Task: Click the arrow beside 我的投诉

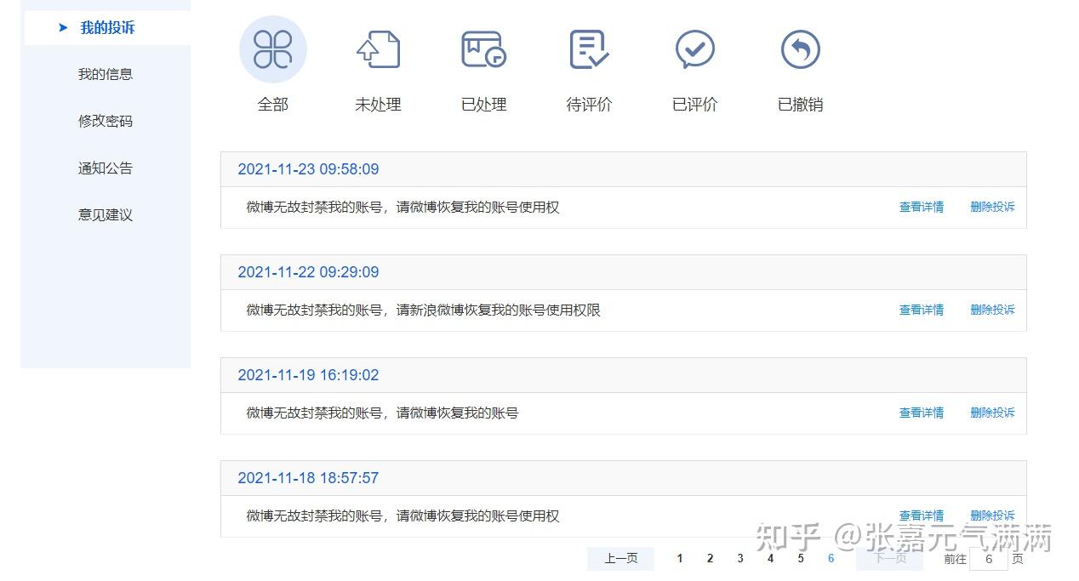Action: pyautogui.click(x=63, y=27)
